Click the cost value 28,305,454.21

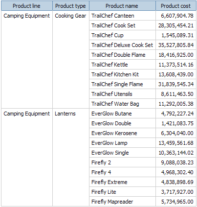pyautogui.click(x=176, y=25)
